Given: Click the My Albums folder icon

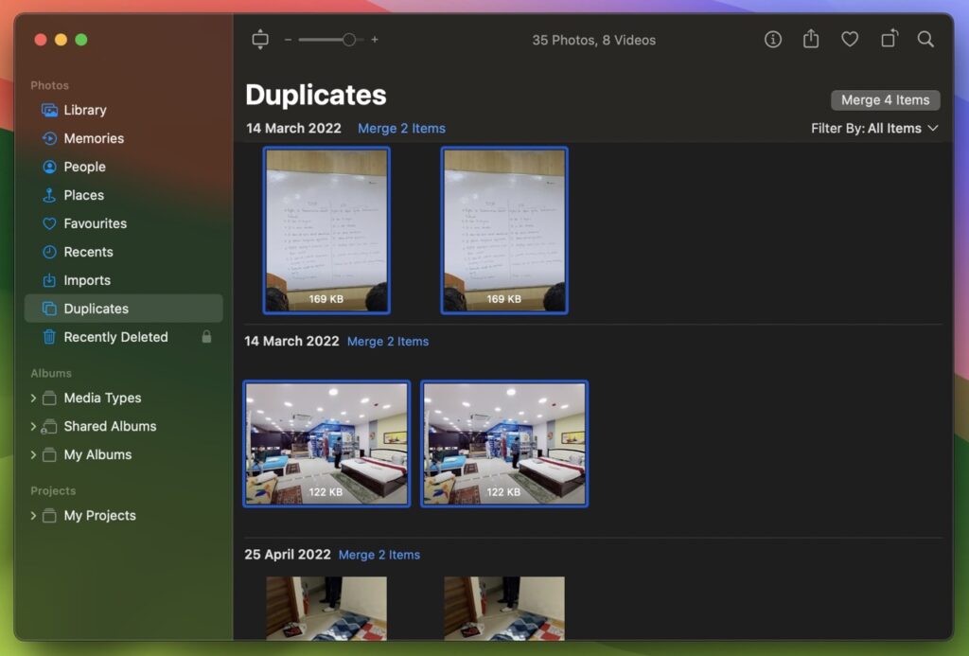Looking at the screenshot, I should [x=49, y=455].
